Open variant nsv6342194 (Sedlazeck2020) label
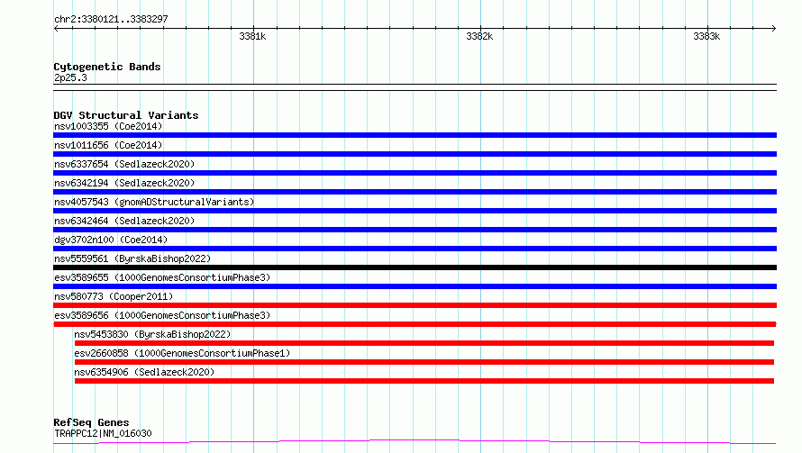Image resolution: width=802 pixels, height=453 pixels. click(124, 183)
